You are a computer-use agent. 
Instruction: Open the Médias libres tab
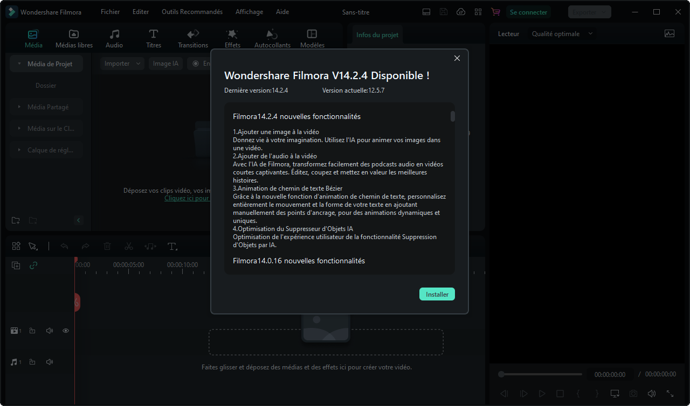pos(74,39)
